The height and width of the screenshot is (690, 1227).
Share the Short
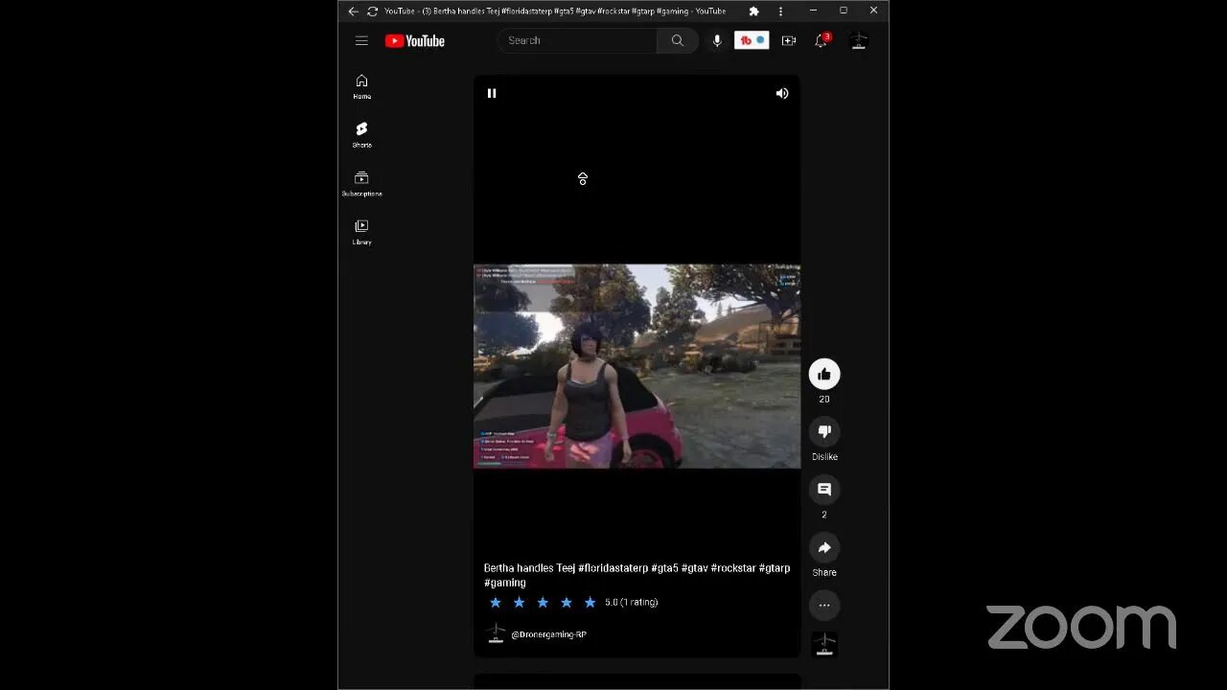[x=824, y=547]
